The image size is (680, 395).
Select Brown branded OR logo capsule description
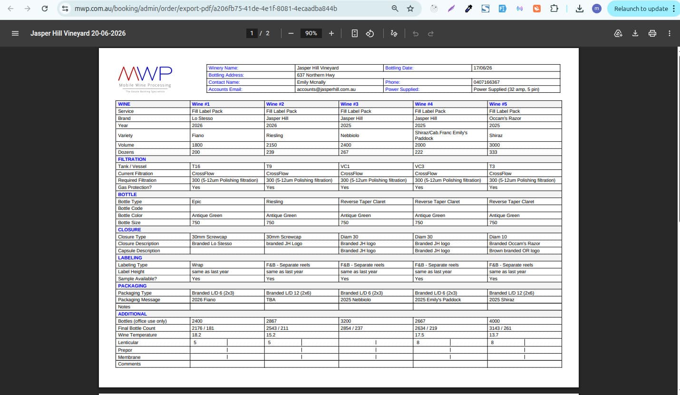[515, 251]
